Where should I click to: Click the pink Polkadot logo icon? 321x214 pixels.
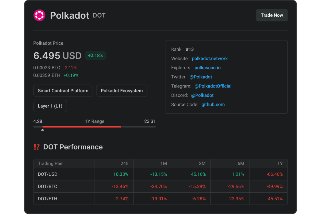(x=39, y=15)
